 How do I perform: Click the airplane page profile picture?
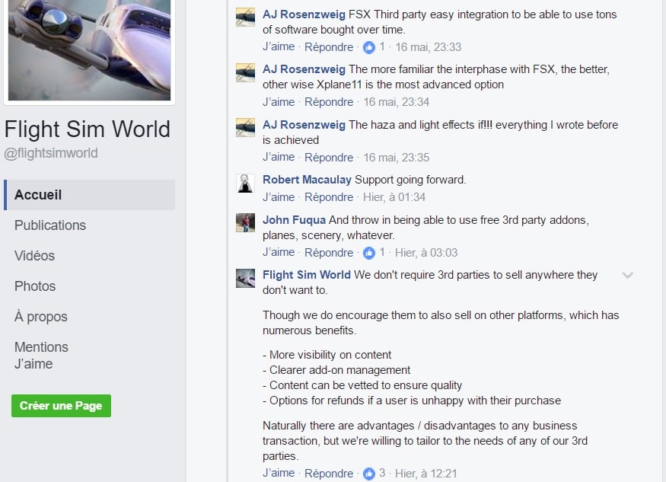tap(89, 49)
